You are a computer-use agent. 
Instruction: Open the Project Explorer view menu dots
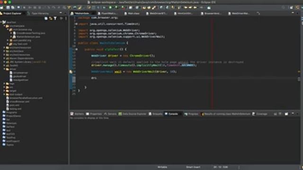[66, 18]
